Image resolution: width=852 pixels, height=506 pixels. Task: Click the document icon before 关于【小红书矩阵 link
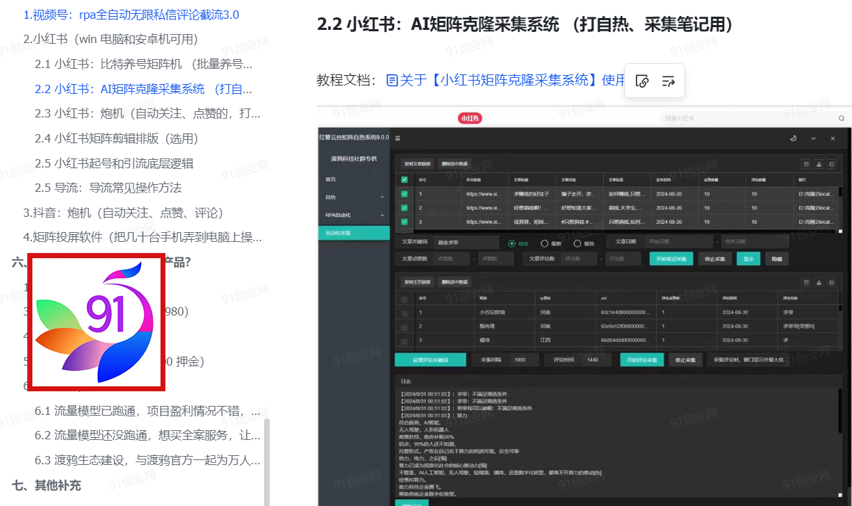(393, 81)
